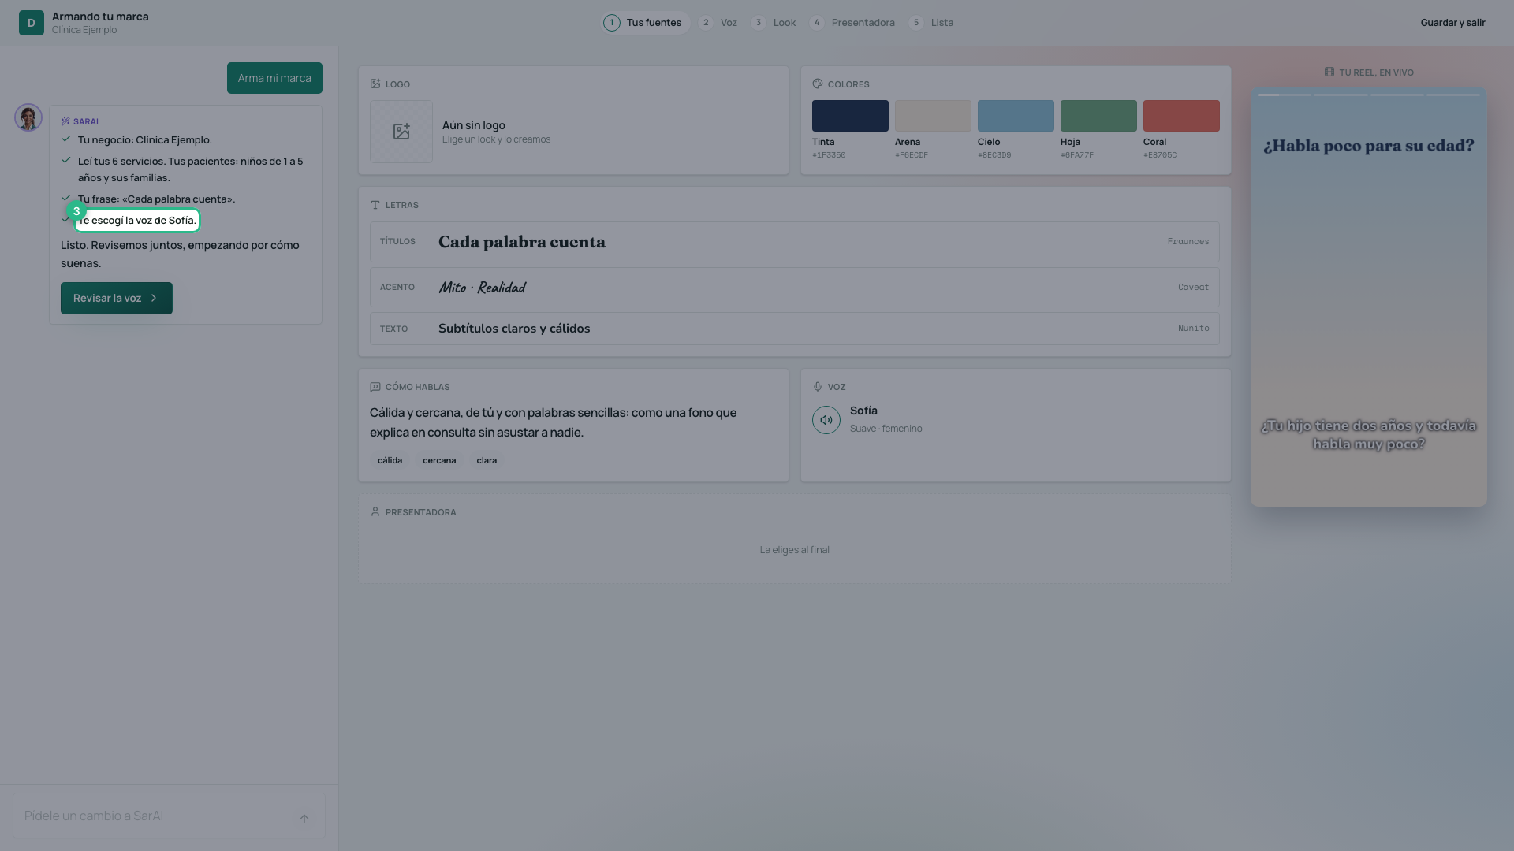The width and height of the screenshot is (1514, 851).
Task: Click the Arma mi marca button
Action: [274, 78]
